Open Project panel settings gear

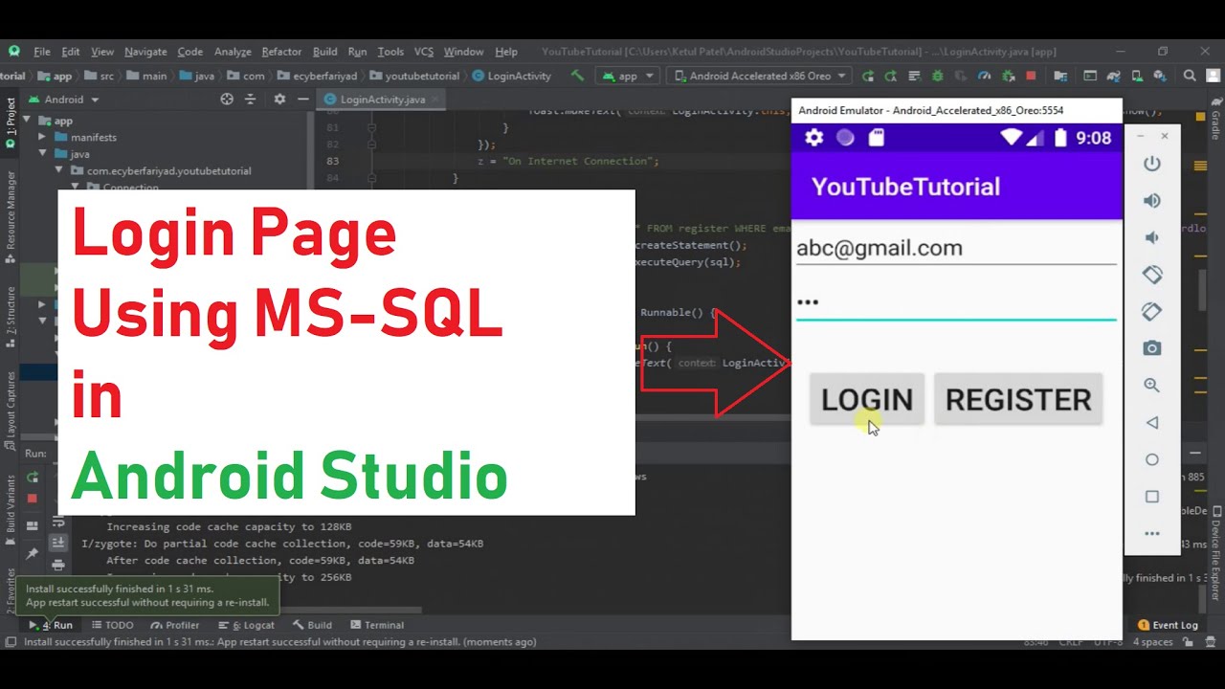click(279, 99)
